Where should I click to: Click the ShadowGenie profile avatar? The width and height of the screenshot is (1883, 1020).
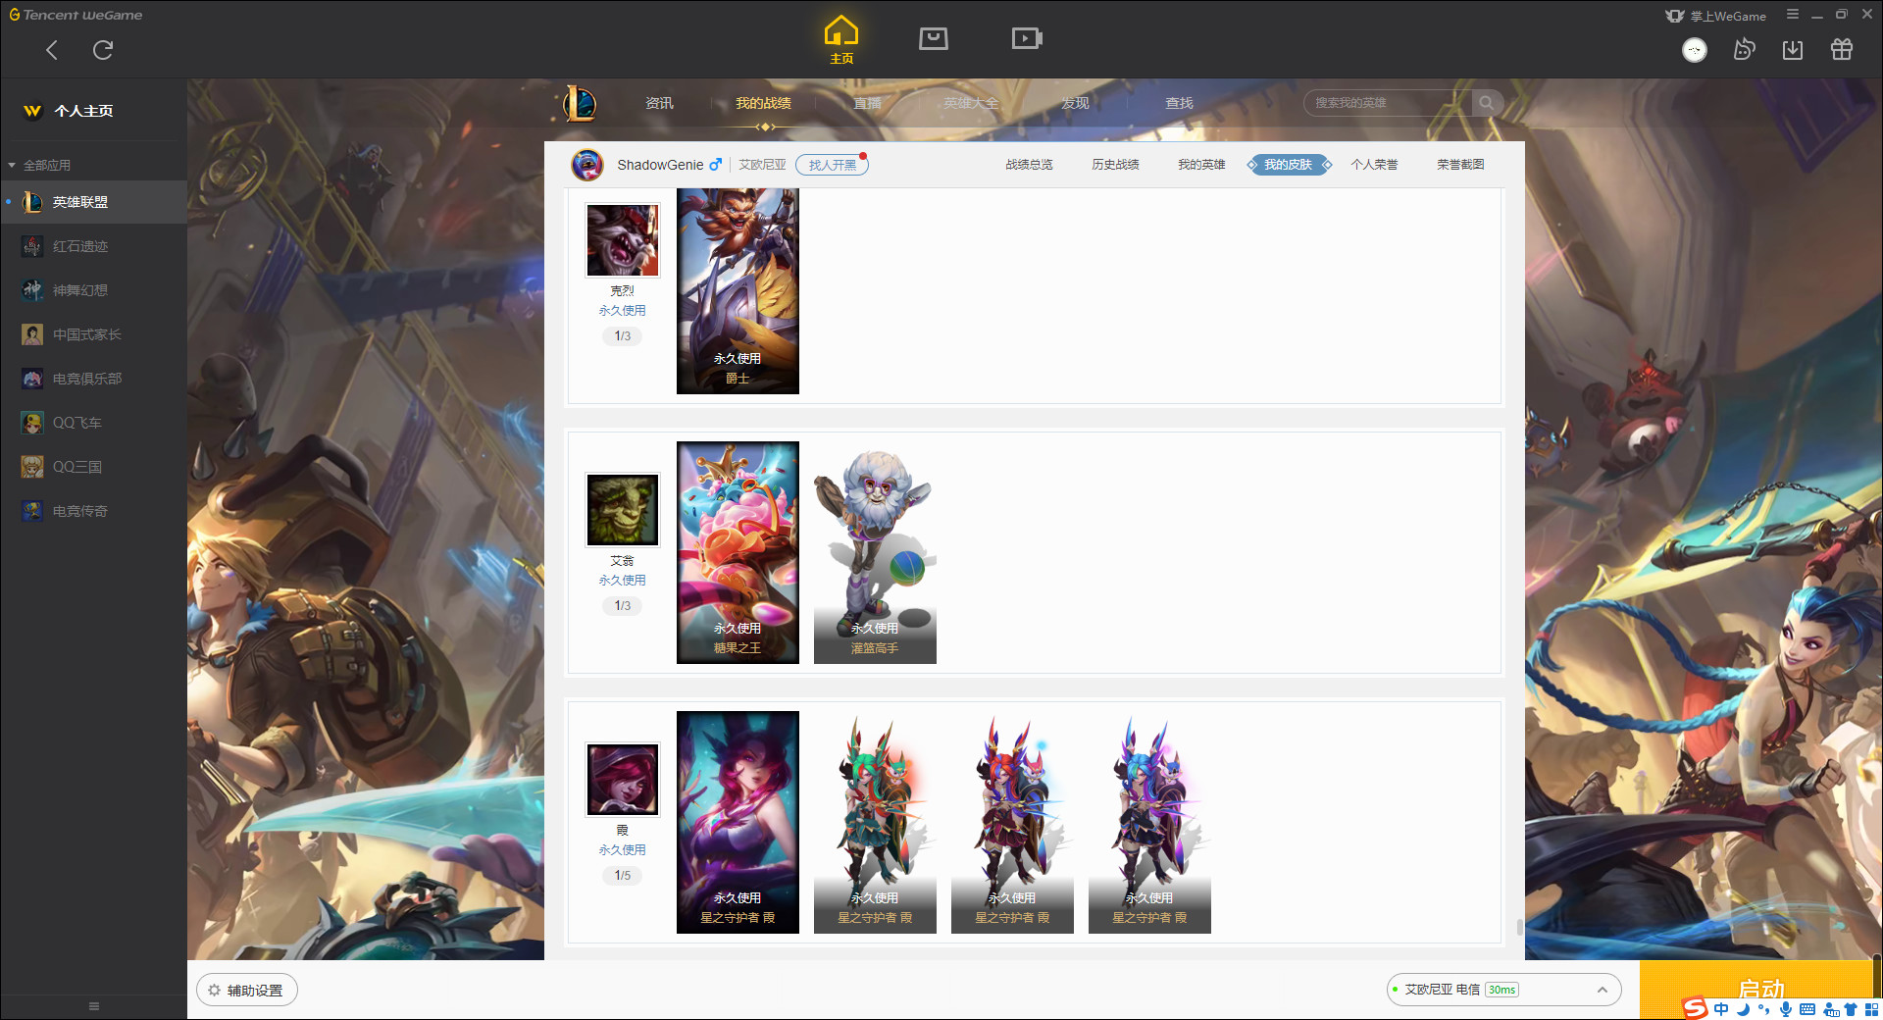point(587,165)
